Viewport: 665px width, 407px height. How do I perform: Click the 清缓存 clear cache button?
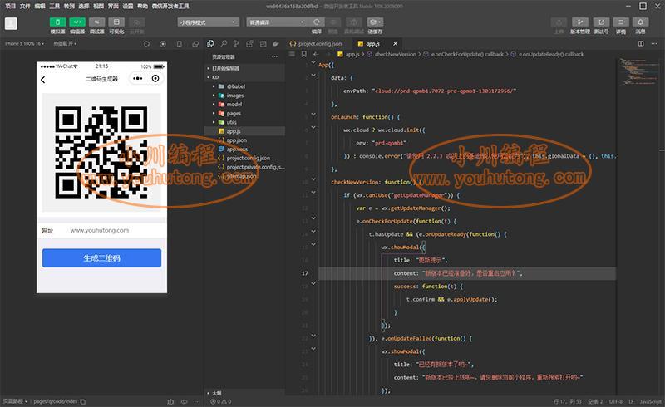click(375, 22)
